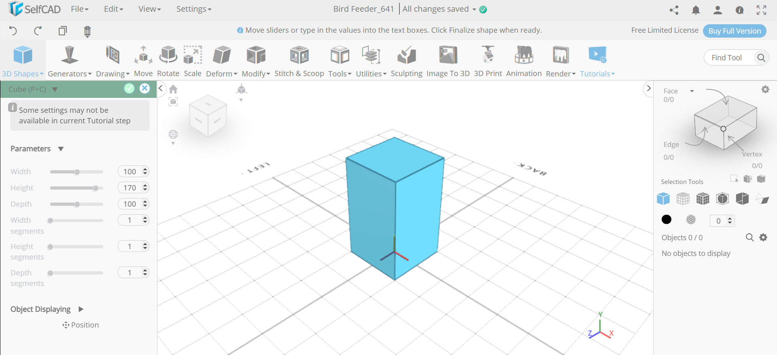
Task: Click the Copy object icon
Action: pos(62,31)
